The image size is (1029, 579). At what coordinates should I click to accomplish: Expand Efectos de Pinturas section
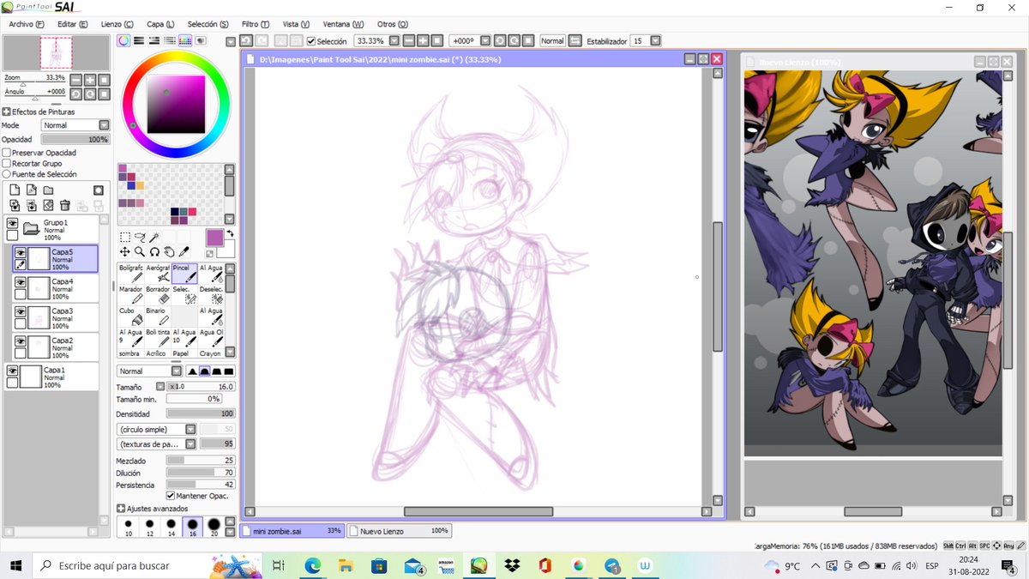point(6,112)
